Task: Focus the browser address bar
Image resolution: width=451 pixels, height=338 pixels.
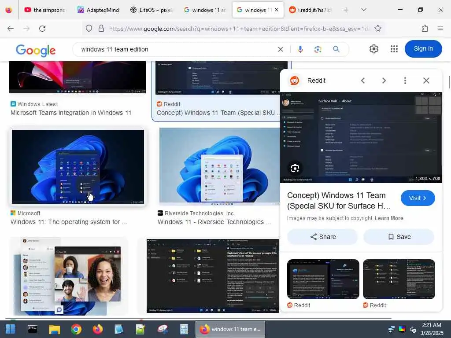Action: click(239, 29)
